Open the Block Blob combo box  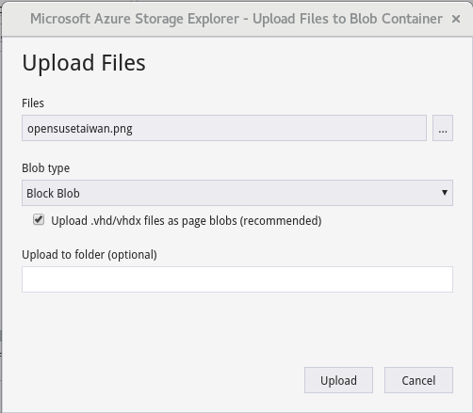click(x=237, y=193)
